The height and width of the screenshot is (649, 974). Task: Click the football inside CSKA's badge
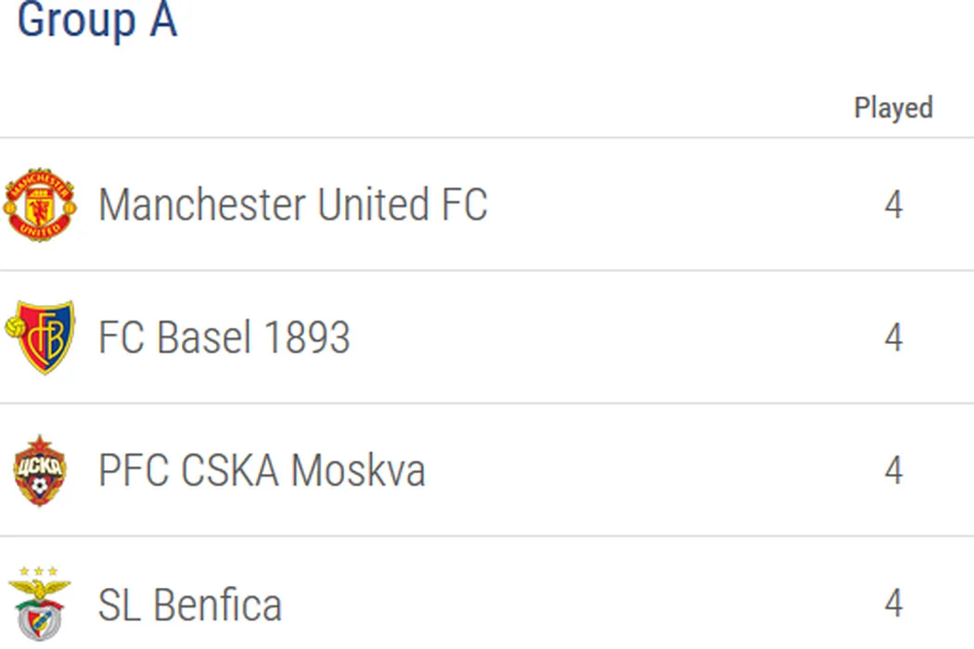coord(40,487)
